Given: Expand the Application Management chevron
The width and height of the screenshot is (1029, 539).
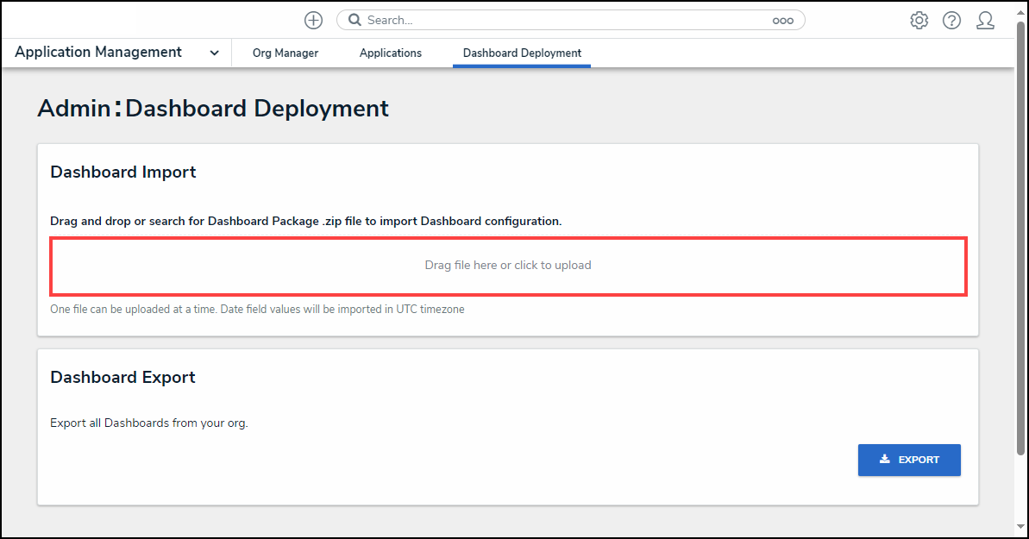Looking at the screenshot, I should click(214, 53).
